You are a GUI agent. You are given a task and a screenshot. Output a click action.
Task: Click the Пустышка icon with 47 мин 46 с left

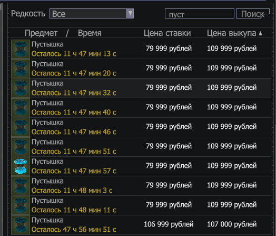pyautogui.click(x=21, y=127)
